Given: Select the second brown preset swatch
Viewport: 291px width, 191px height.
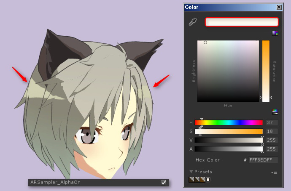Looking at the screenshot, I should (197, 180).
